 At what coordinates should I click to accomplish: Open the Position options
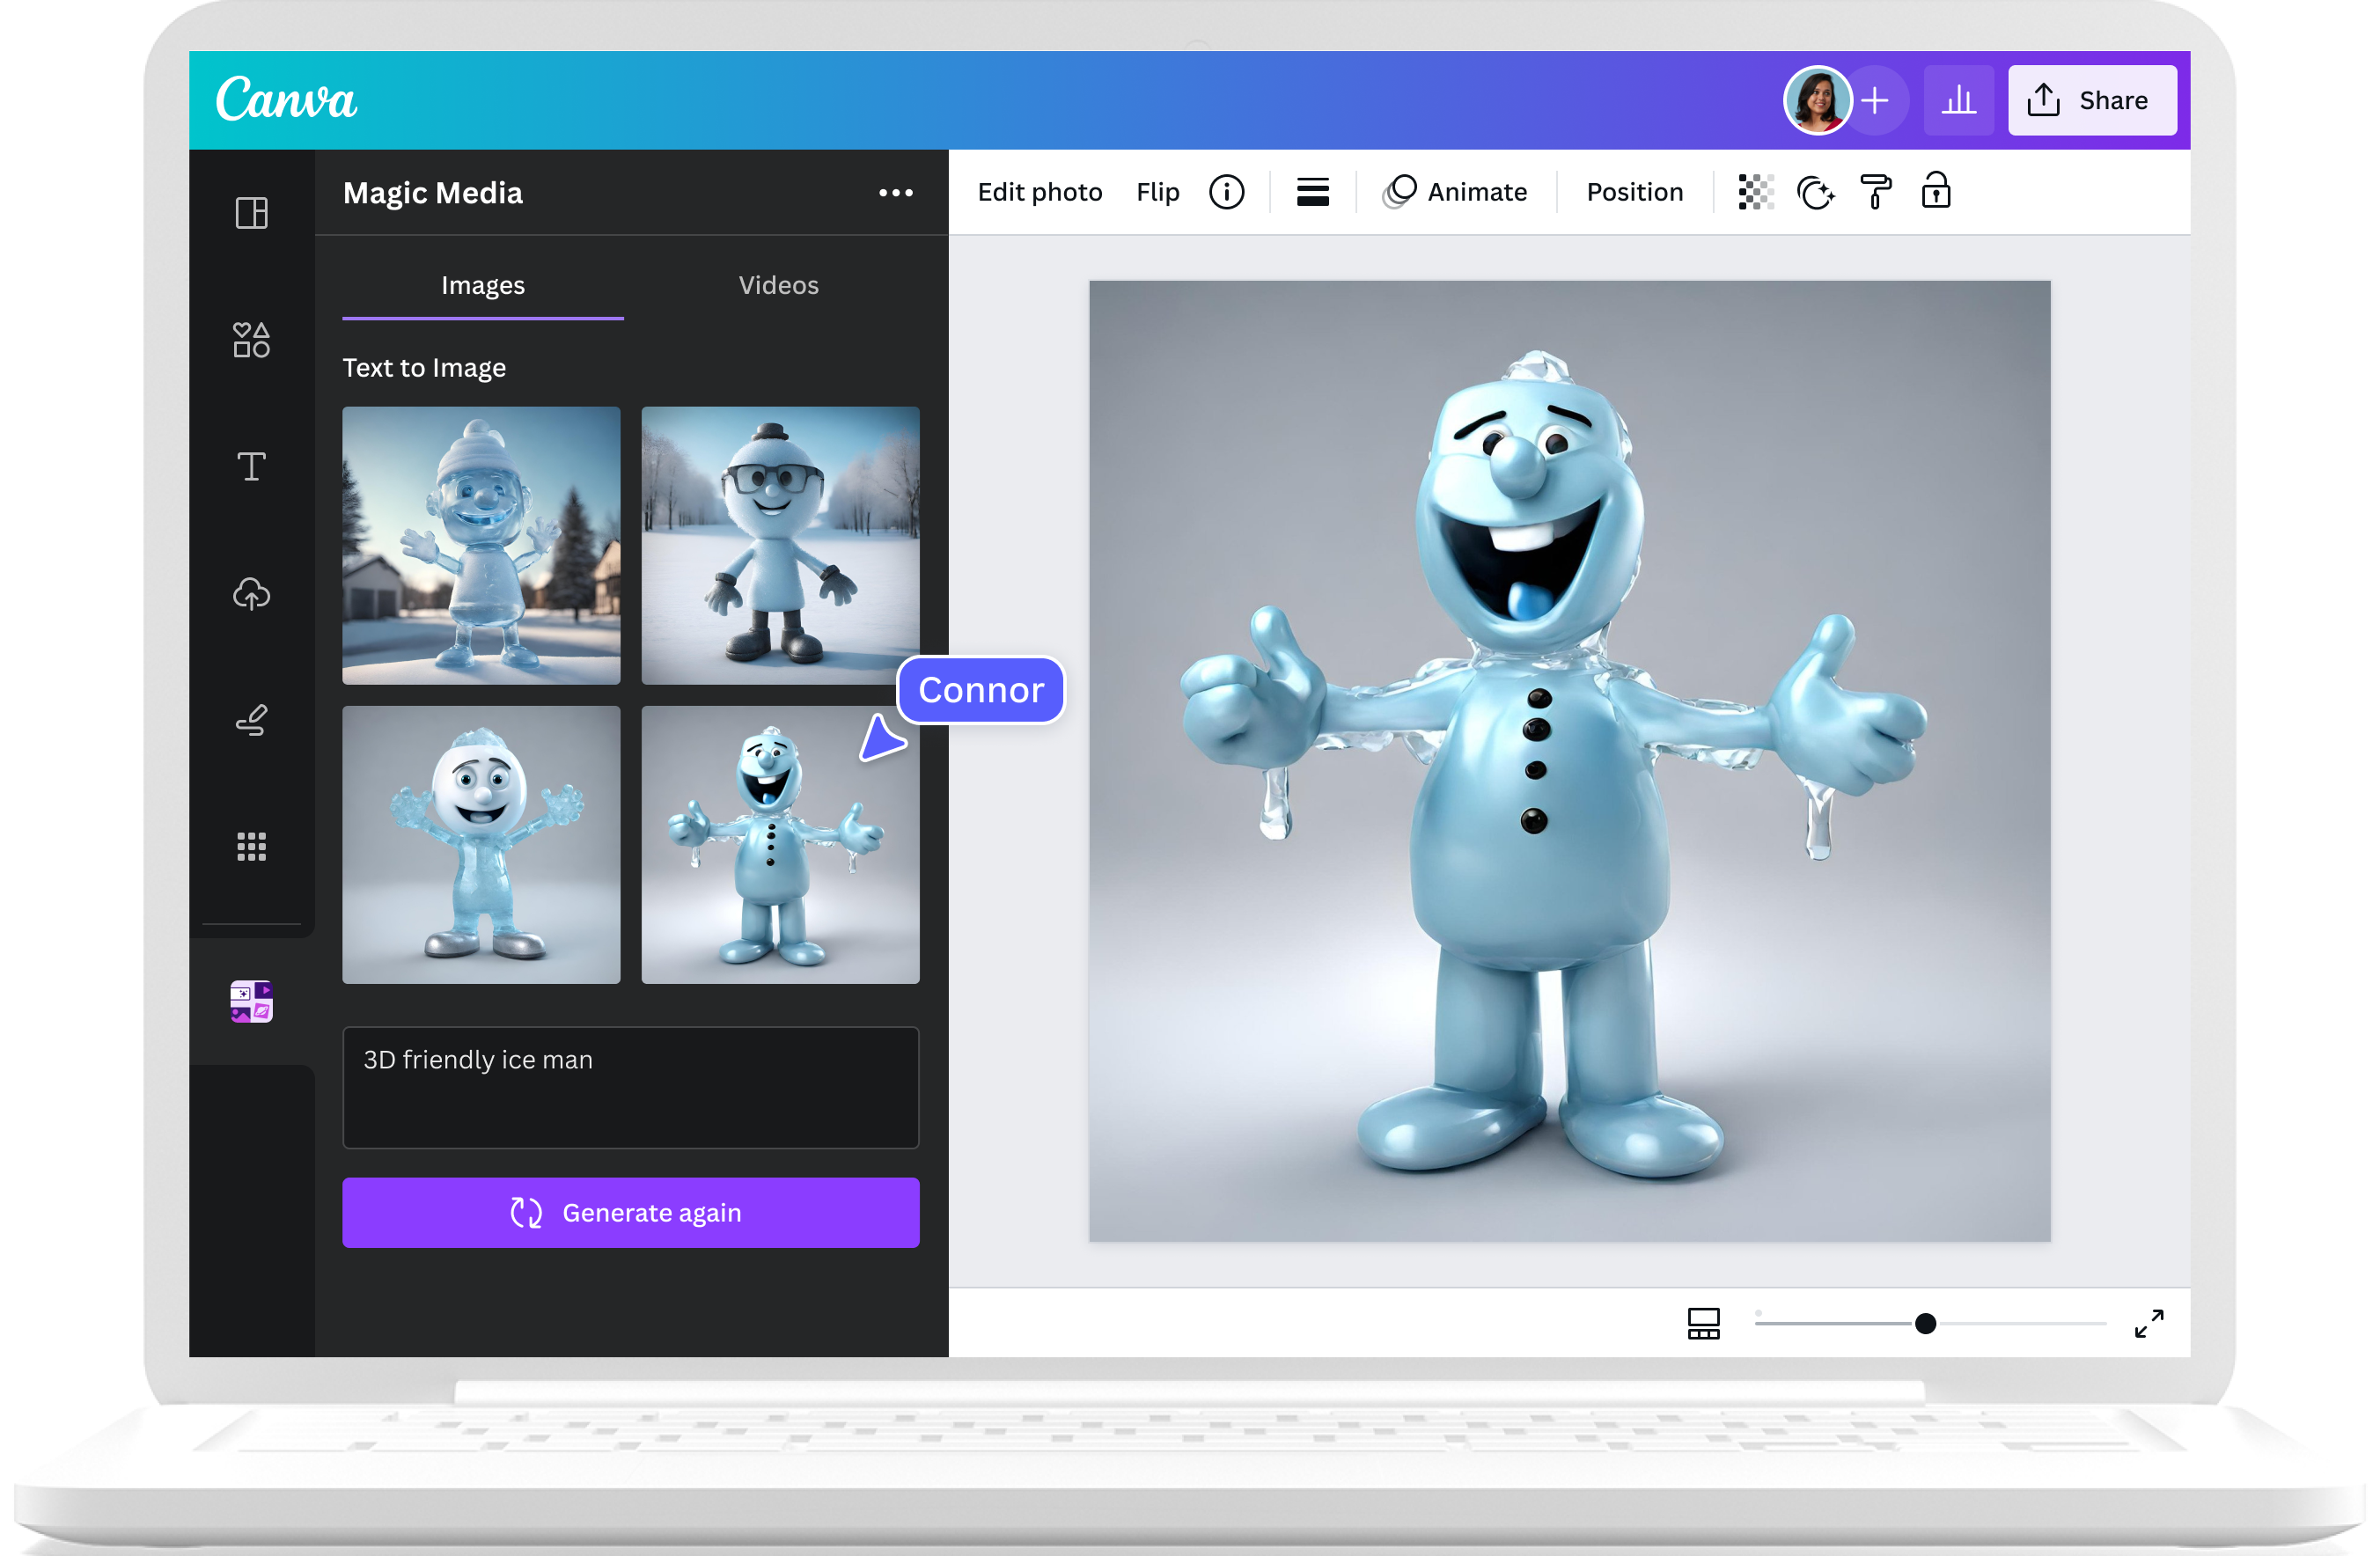tap(1633, 192)
